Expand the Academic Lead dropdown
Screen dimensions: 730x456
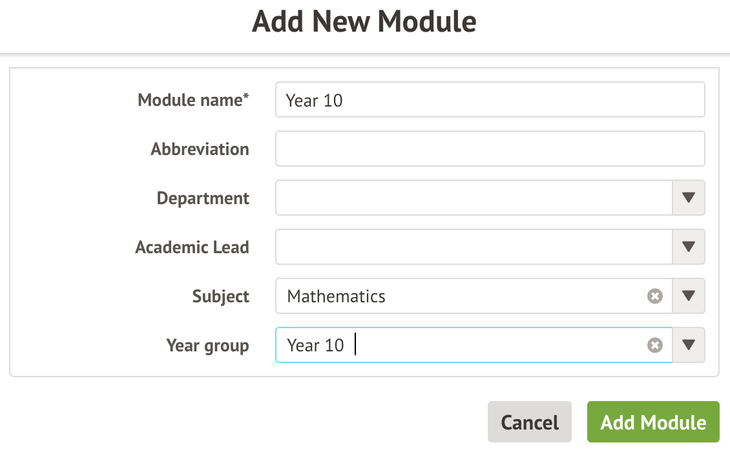tap(689, 247)
